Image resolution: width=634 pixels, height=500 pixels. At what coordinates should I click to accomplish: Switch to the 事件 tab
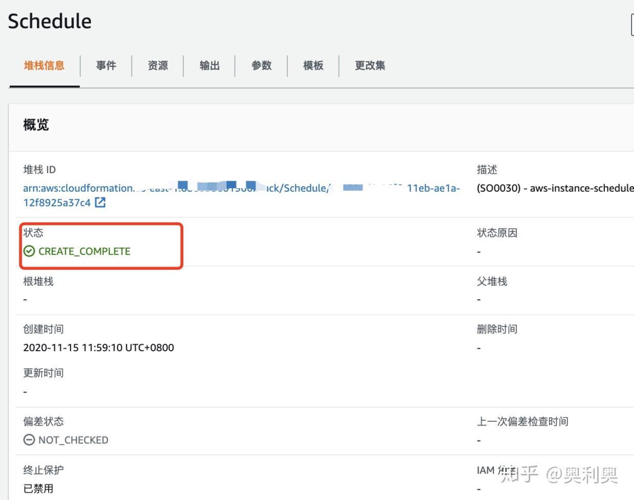[106, 65]
